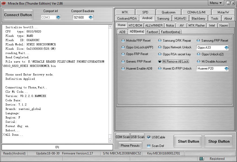Open the MTK Flasher sub-tab
The height and width of the screenshot is (162, 237).
pyautogui.click(x=197, y=26)
